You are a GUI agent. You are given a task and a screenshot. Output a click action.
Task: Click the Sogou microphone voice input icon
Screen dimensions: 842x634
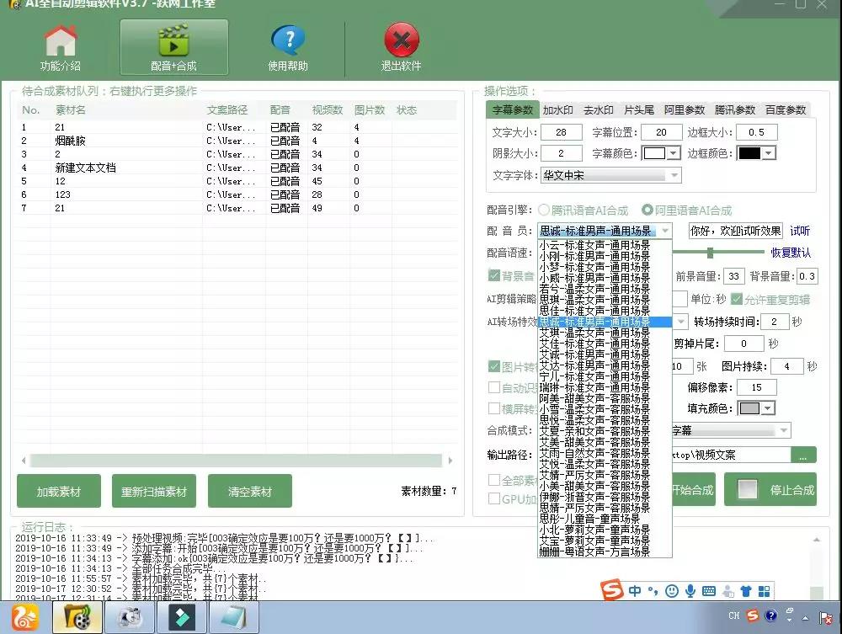[x=690, y=591]
